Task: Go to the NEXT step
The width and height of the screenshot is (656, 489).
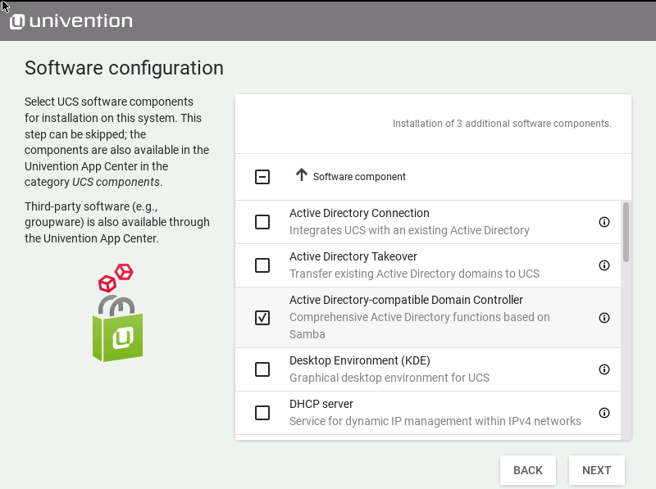Action: click(x=597, y=470)
